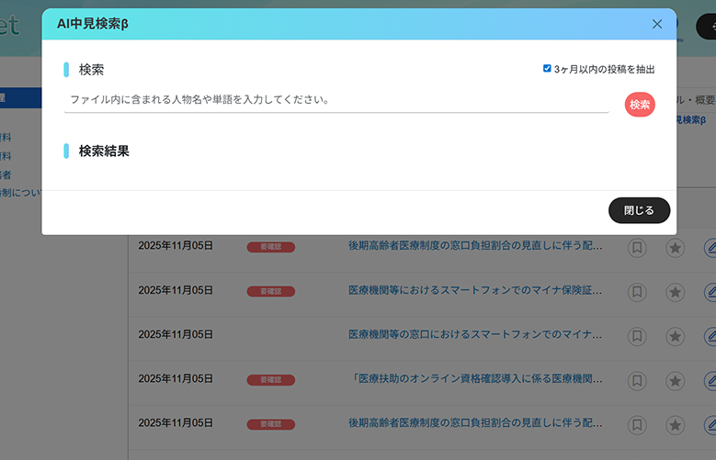Click the 検索結果 section heading
Viewport: 716px width, 460px height.
(x=104, y=151)
